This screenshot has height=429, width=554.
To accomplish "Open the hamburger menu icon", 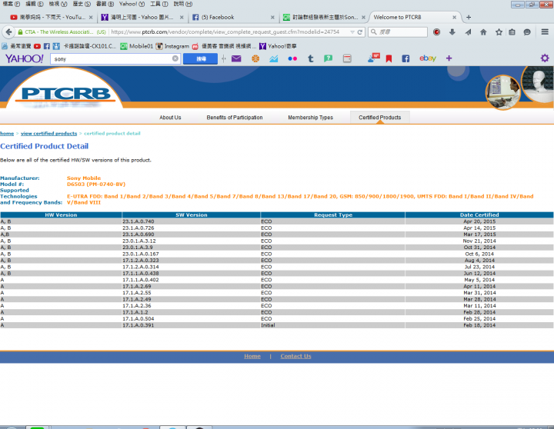I will [x=545, y=32].
